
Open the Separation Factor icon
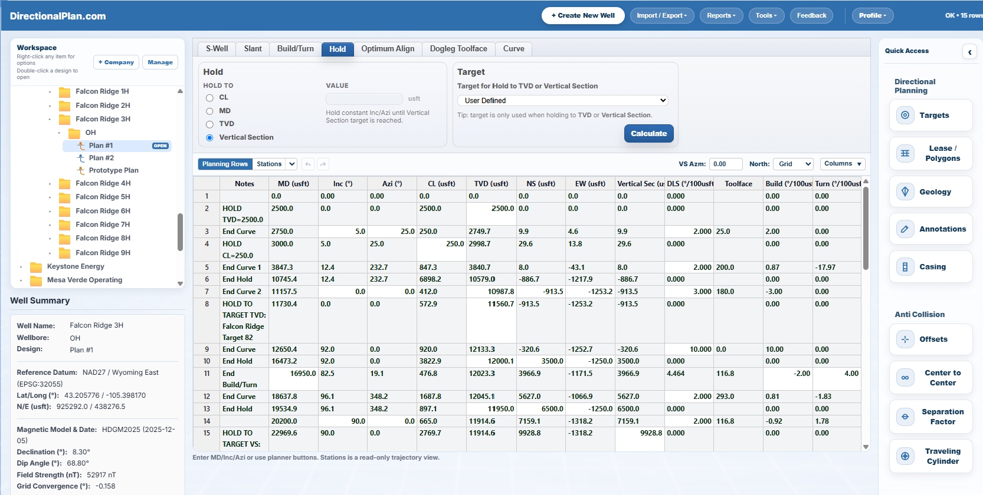click(905, 417)
